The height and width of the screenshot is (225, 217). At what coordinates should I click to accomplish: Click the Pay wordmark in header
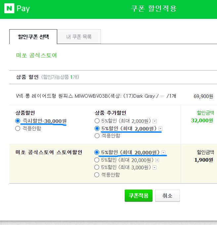(x=23, y=9)
